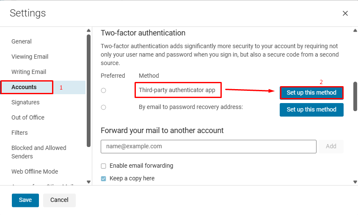
Task: Click the forwarding email address field
Action: 208,147
